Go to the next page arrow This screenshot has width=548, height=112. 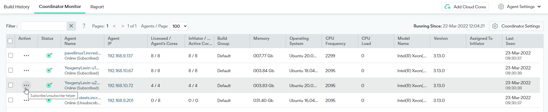coord(123,26)
